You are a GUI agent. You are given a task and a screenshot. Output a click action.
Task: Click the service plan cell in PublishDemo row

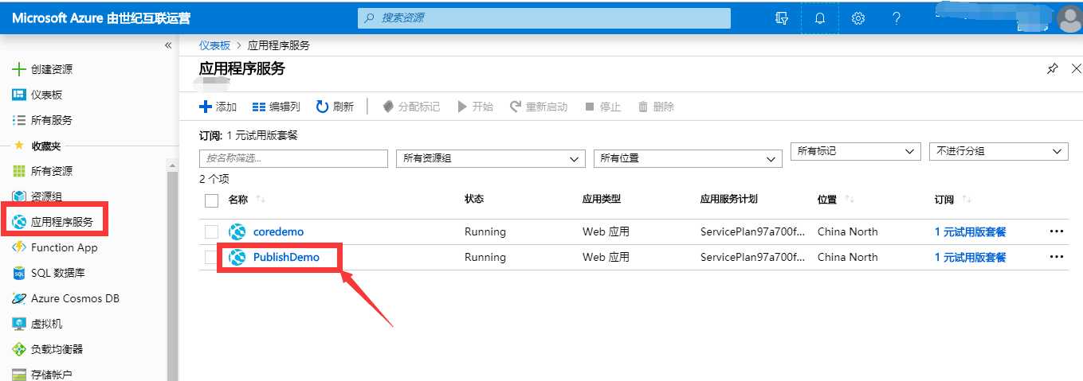[x=753, y=257]
